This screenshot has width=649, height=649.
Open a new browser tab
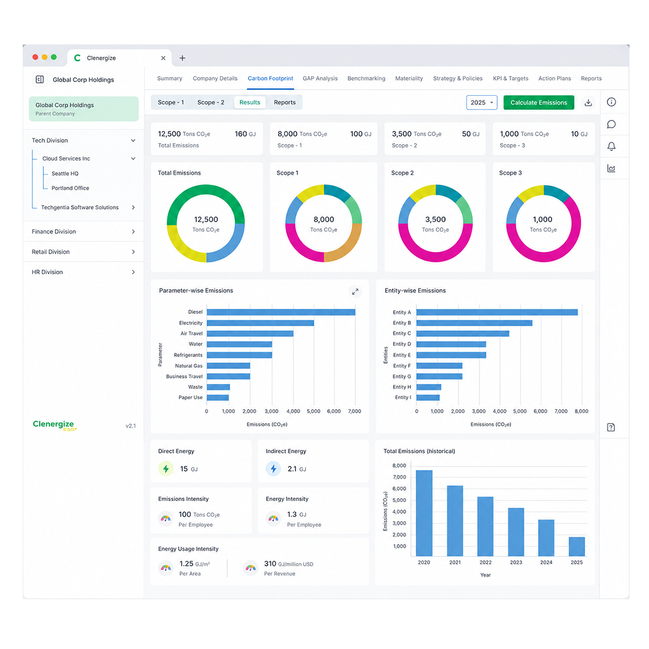(x=182, y=58)
